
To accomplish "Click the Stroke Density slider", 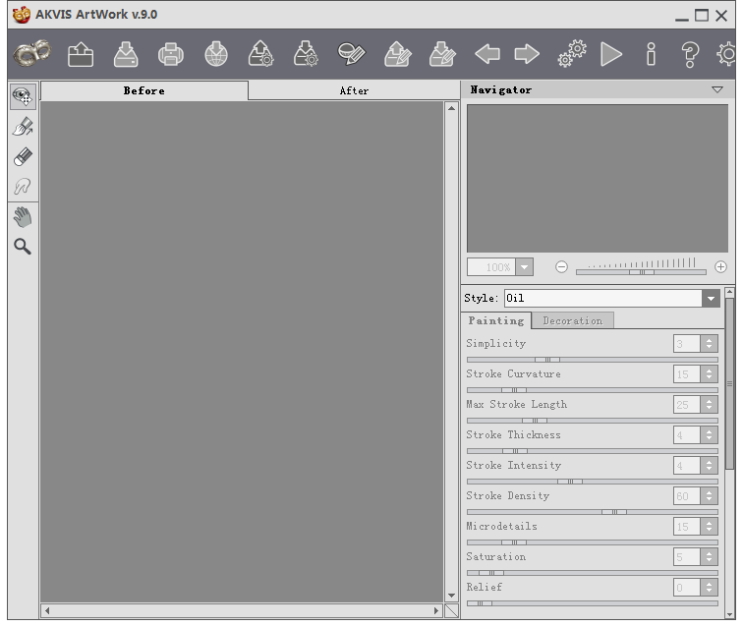I will click(x=593, y=512).
